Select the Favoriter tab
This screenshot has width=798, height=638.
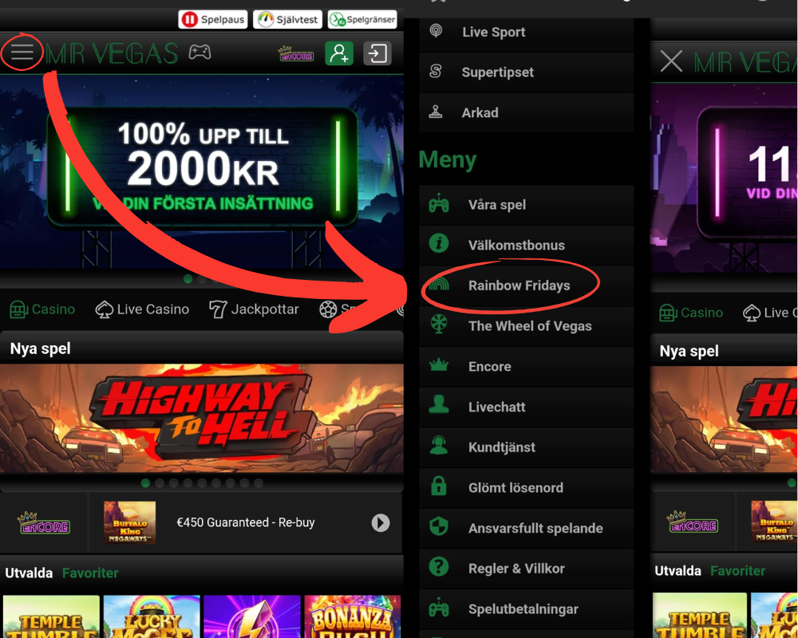coord(90,573)
